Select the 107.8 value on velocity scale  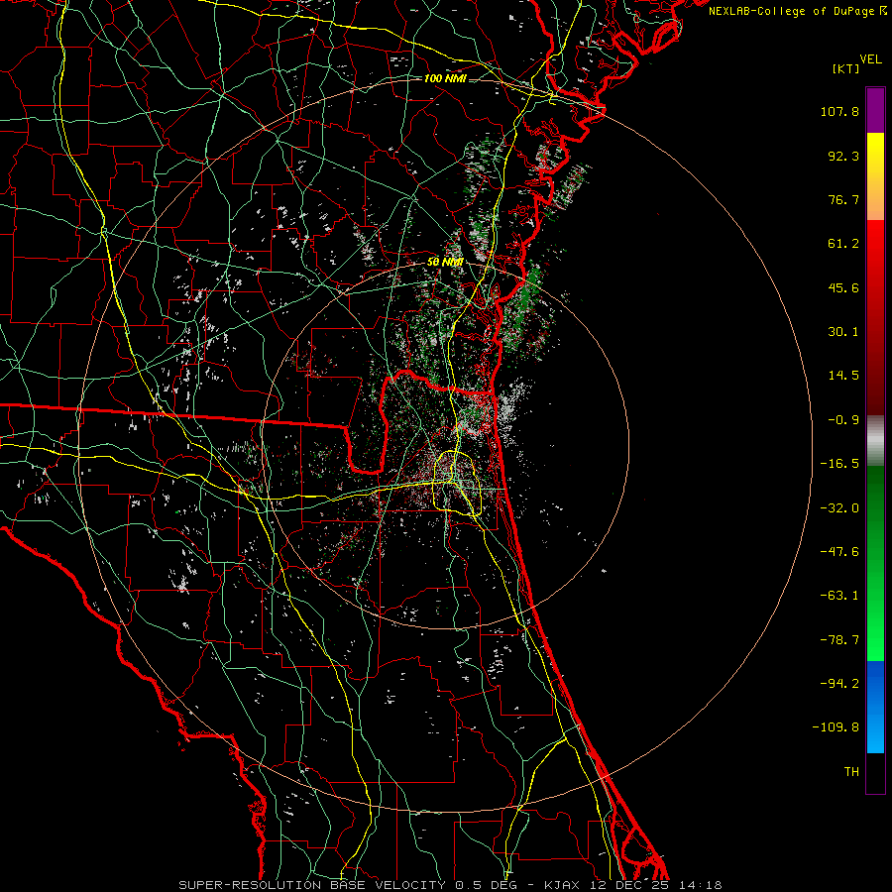tap(839, 111)
